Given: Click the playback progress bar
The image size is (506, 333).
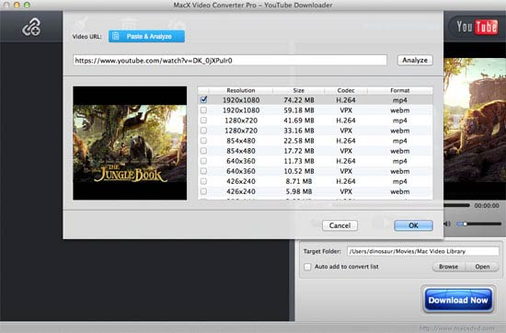Looking at the screenshot, I should (x=456, y=205).
